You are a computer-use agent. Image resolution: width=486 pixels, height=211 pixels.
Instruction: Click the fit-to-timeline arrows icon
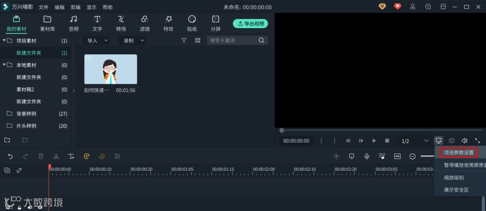click(397, 156)
